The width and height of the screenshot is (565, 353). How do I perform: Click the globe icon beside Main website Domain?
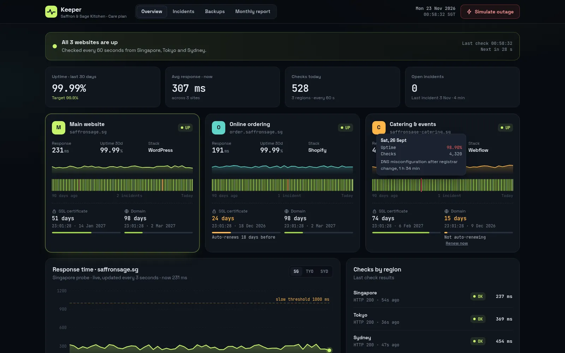tap(126, 211)
